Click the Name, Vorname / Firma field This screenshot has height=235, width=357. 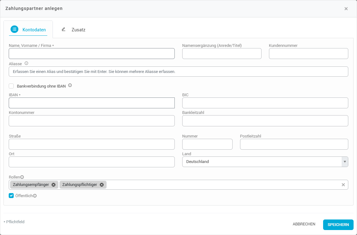click(x=92, y=54)
